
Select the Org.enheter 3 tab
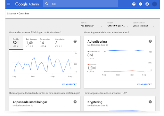pos(60,43)
